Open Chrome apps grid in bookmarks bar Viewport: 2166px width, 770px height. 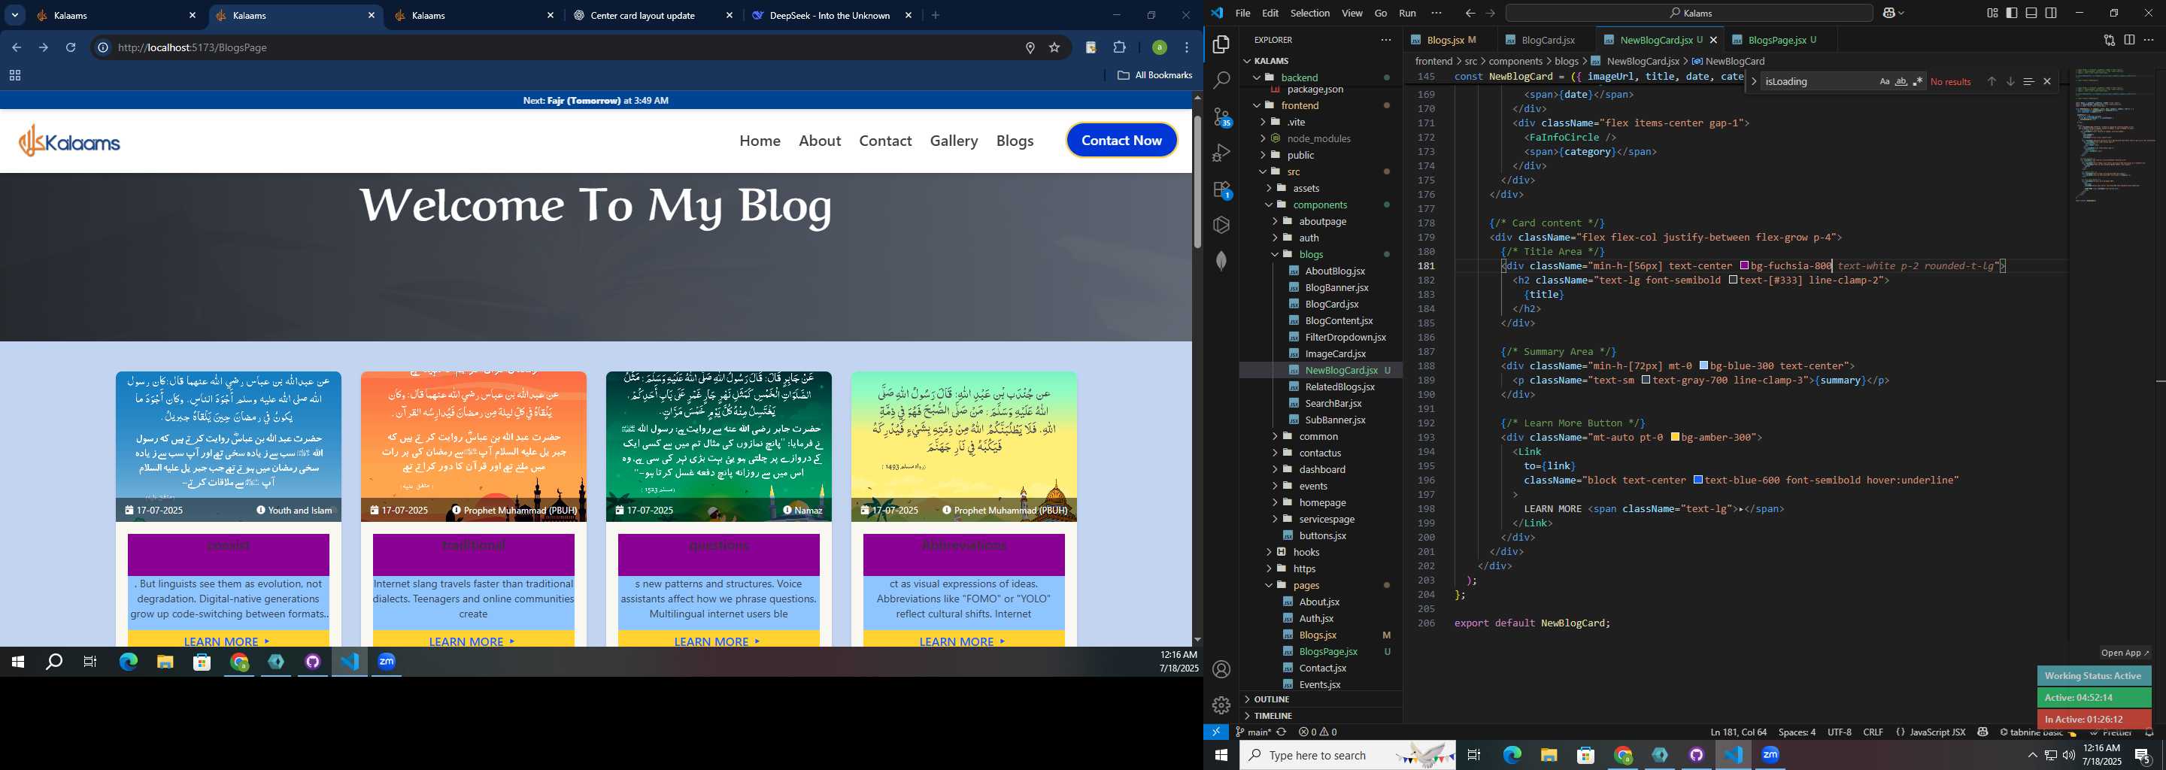pos(14,76)
